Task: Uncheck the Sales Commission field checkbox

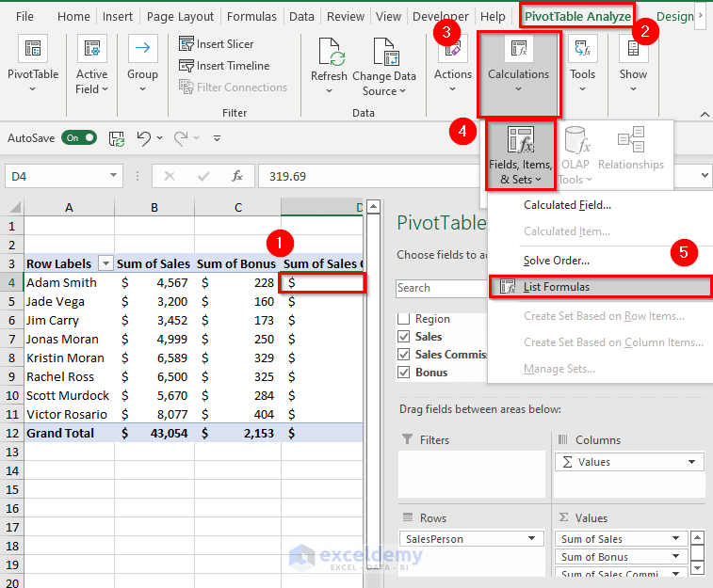Action: (x=403, y=354)
